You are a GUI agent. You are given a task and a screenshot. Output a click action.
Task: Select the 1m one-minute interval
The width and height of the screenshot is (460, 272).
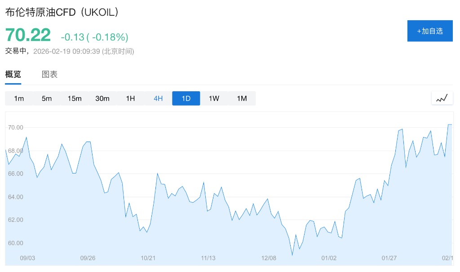pyautogui.click(x=19, y=98)
